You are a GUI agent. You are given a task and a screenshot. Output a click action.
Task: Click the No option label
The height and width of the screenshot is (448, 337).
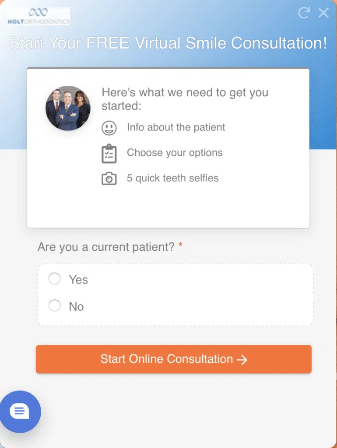[x=76, y=307]
